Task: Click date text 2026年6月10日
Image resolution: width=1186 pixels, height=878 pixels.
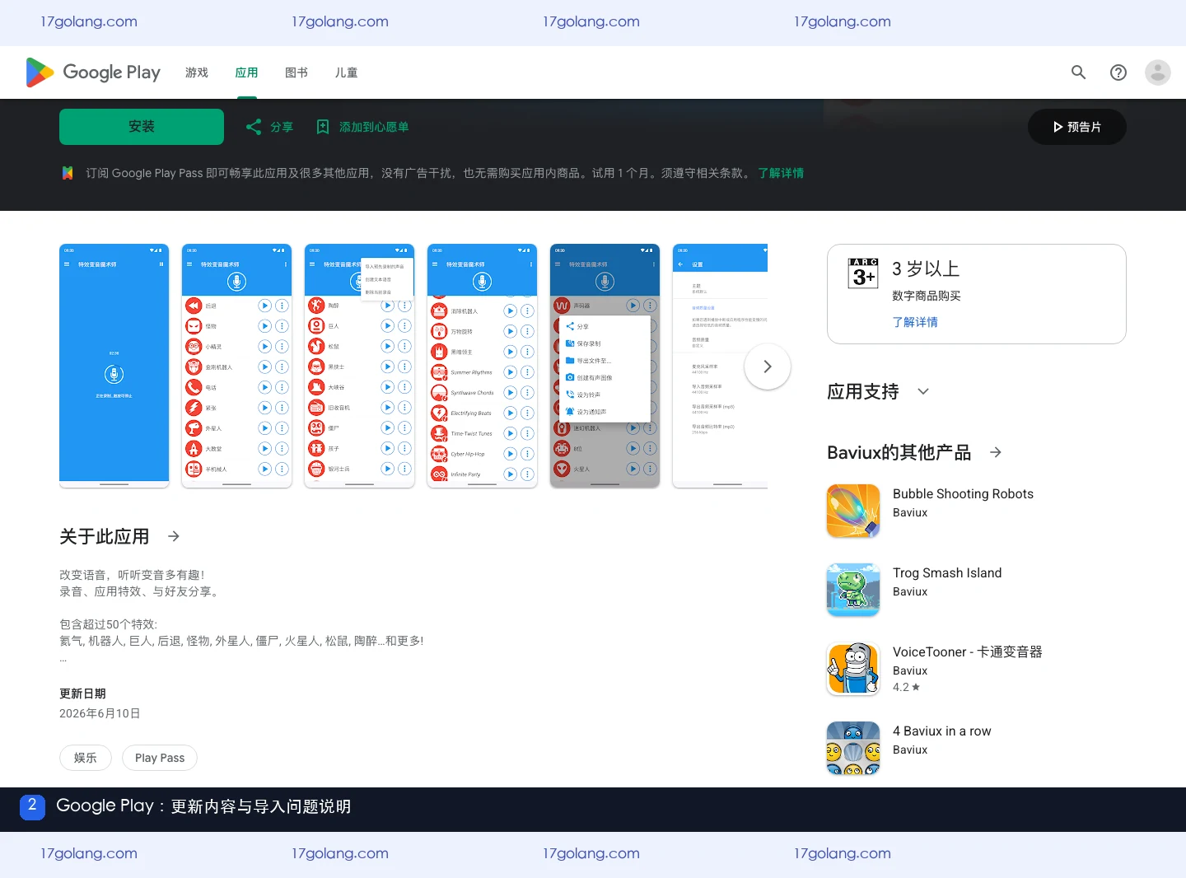Action: [x=100, y=713]
